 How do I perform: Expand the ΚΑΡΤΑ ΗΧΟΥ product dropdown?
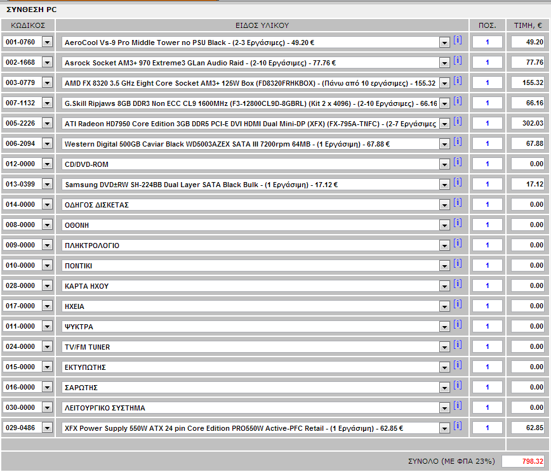(444, 287)
